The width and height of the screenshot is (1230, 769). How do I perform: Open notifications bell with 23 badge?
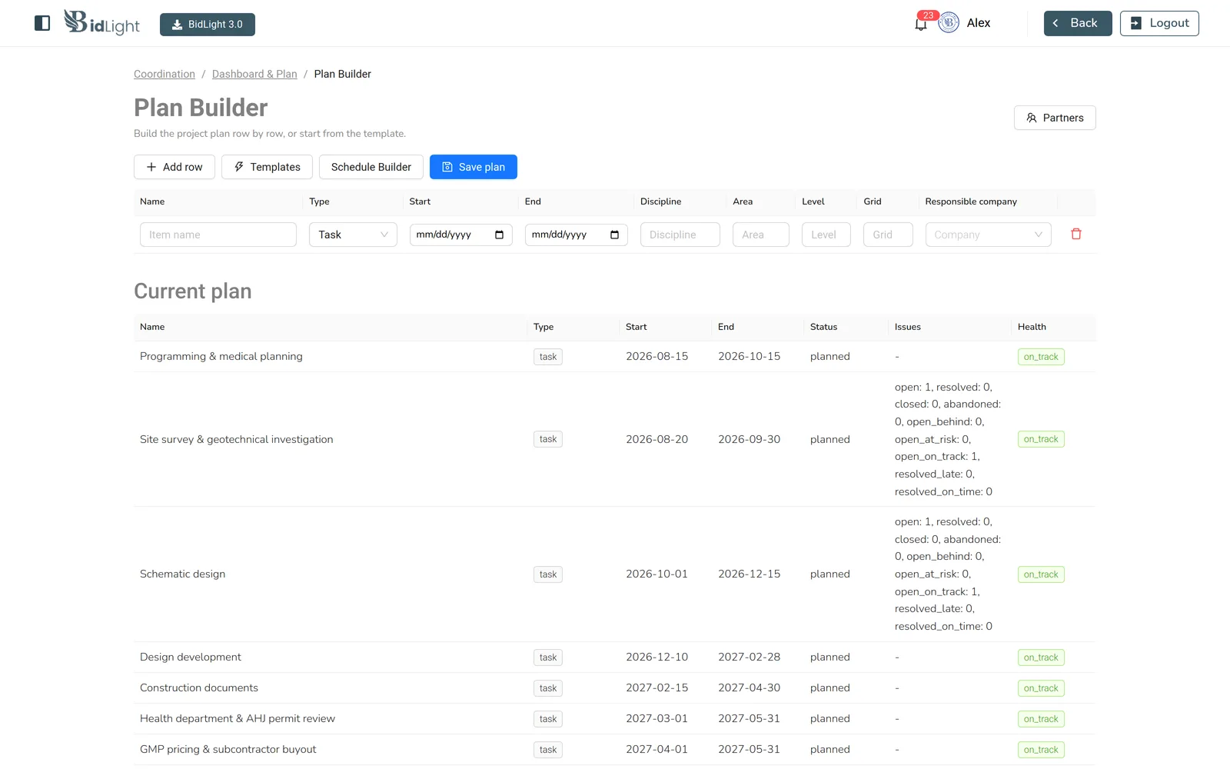coord(921,23)
